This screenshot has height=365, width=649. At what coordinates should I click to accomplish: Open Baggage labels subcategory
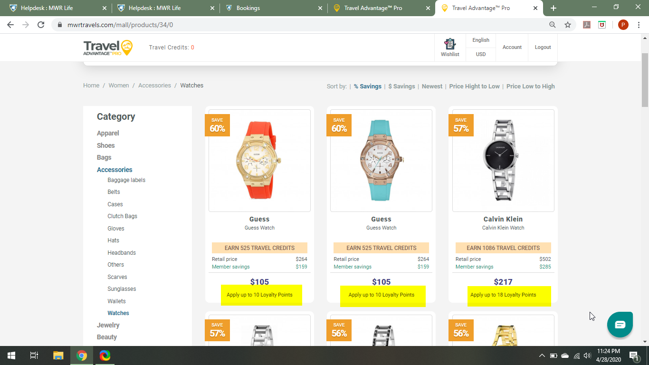click(x=126, y=180)
